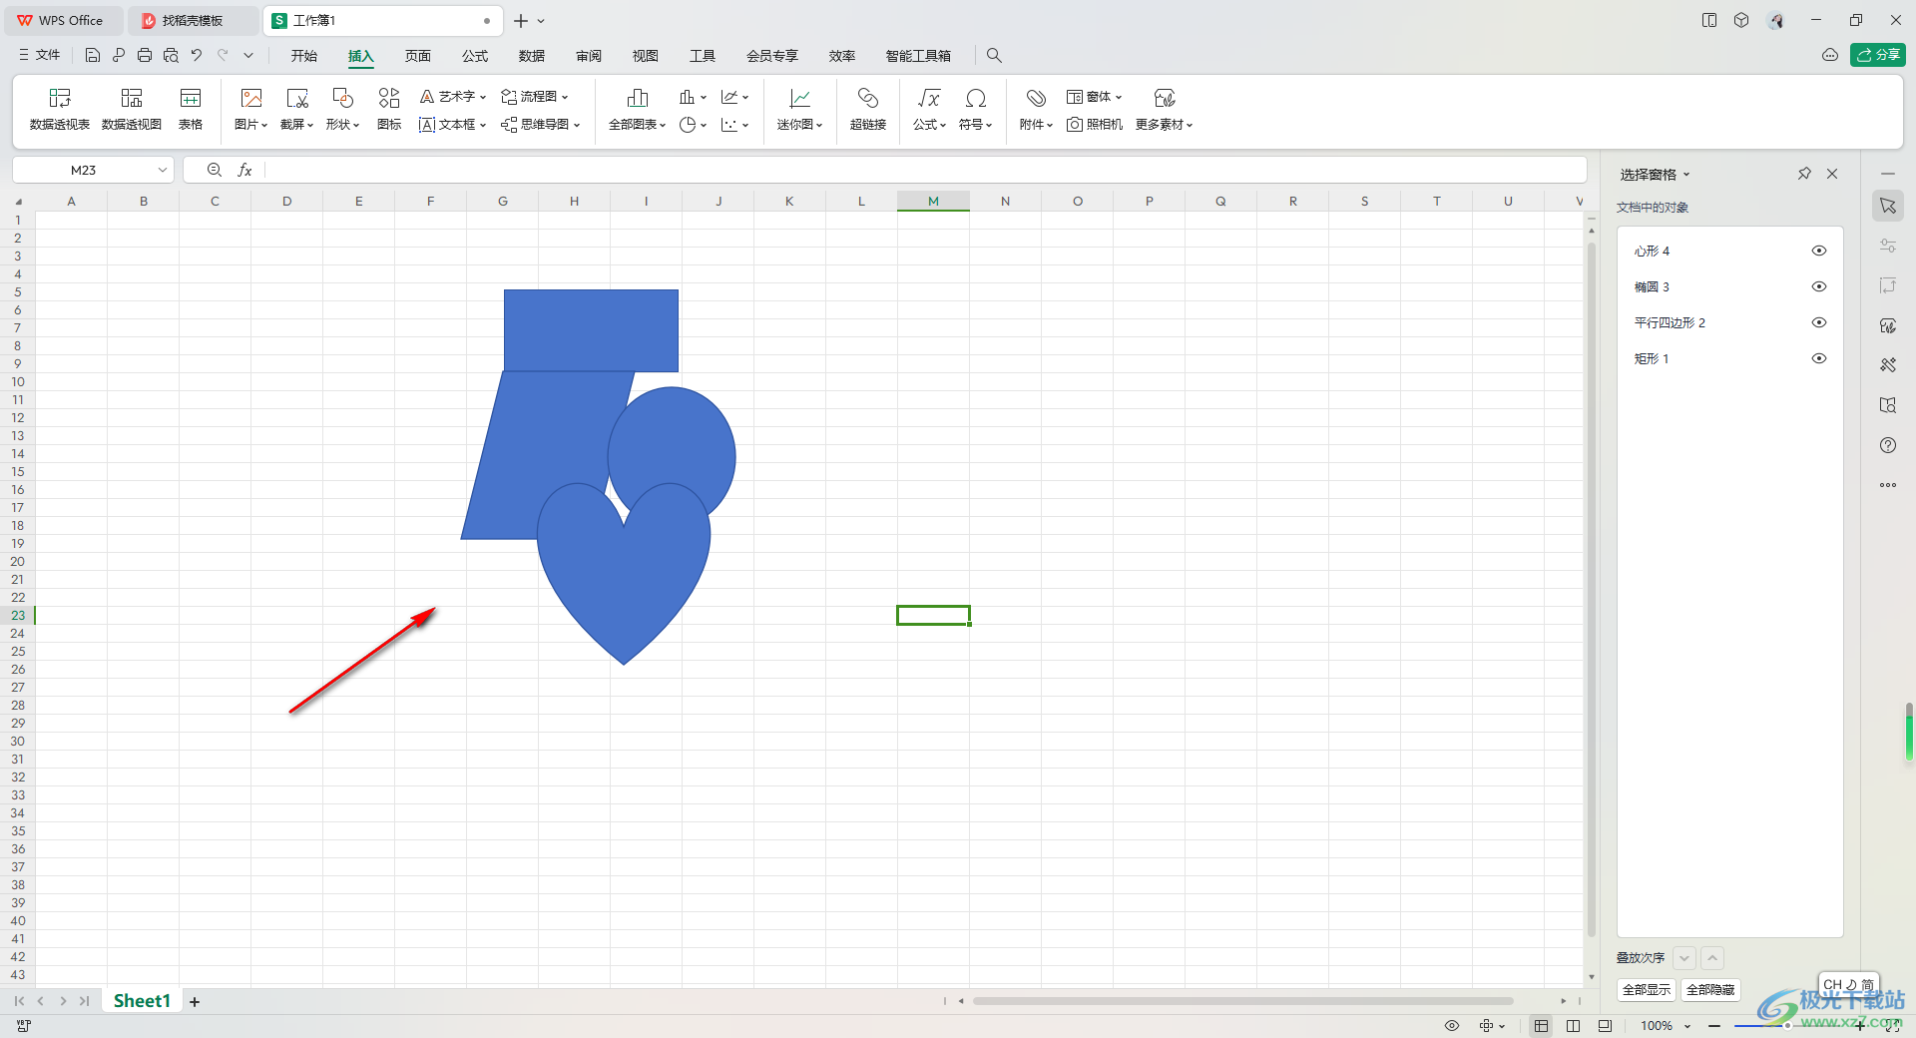
Task: Insert a 文本框 text box
Action: [x=452, y=125]
